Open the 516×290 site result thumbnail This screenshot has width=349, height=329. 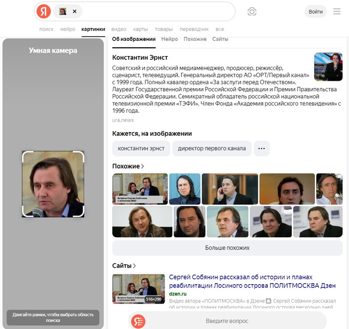[x=139, y=289]
